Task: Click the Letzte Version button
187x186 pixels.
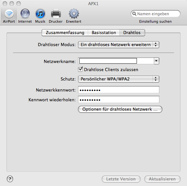Action: point(121,179)
